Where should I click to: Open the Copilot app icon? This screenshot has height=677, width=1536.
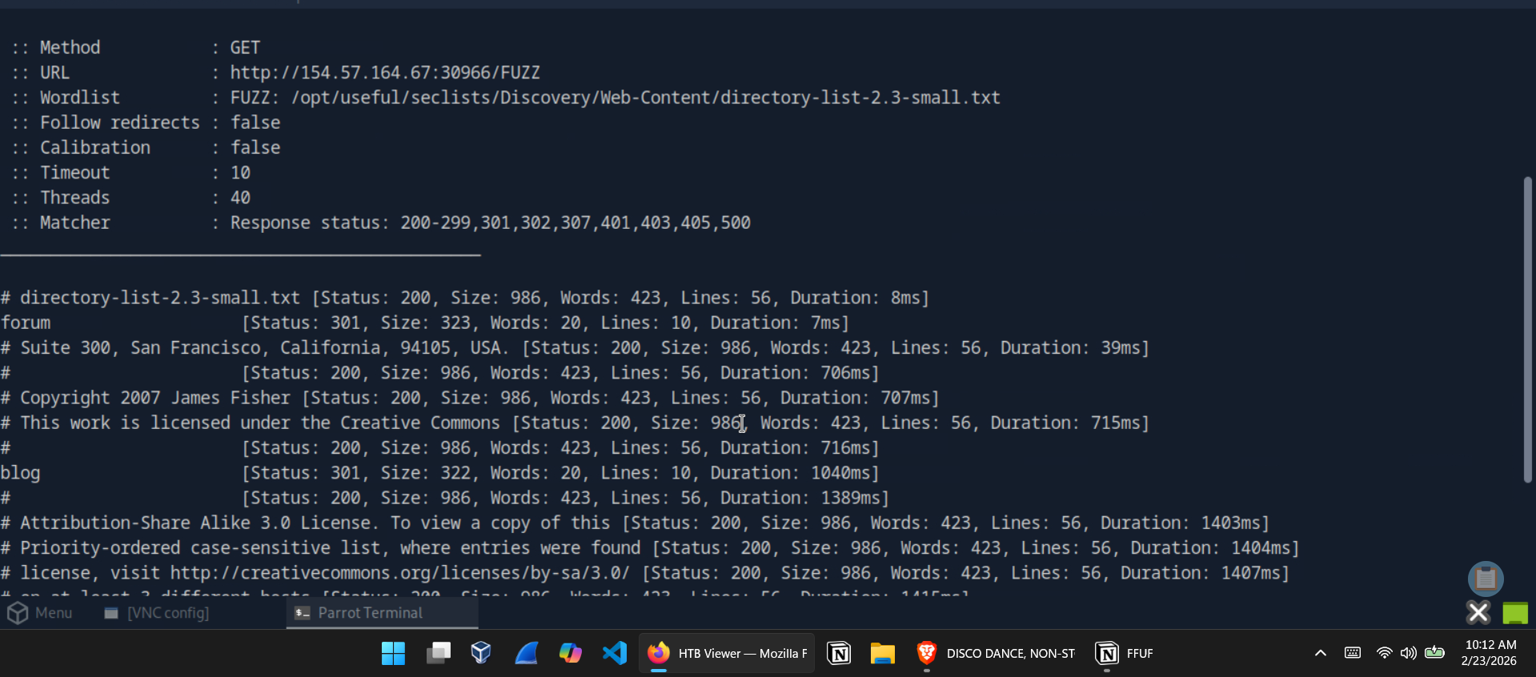click(570, 653)
